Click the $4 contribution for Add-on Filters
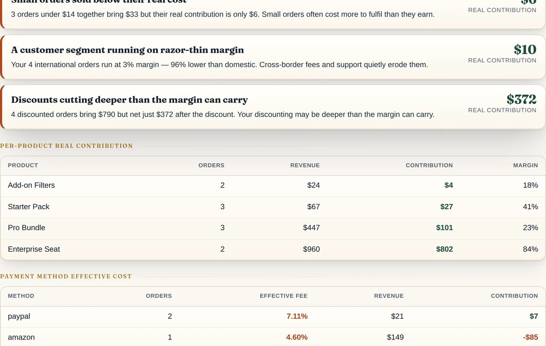 click(448, 185)
